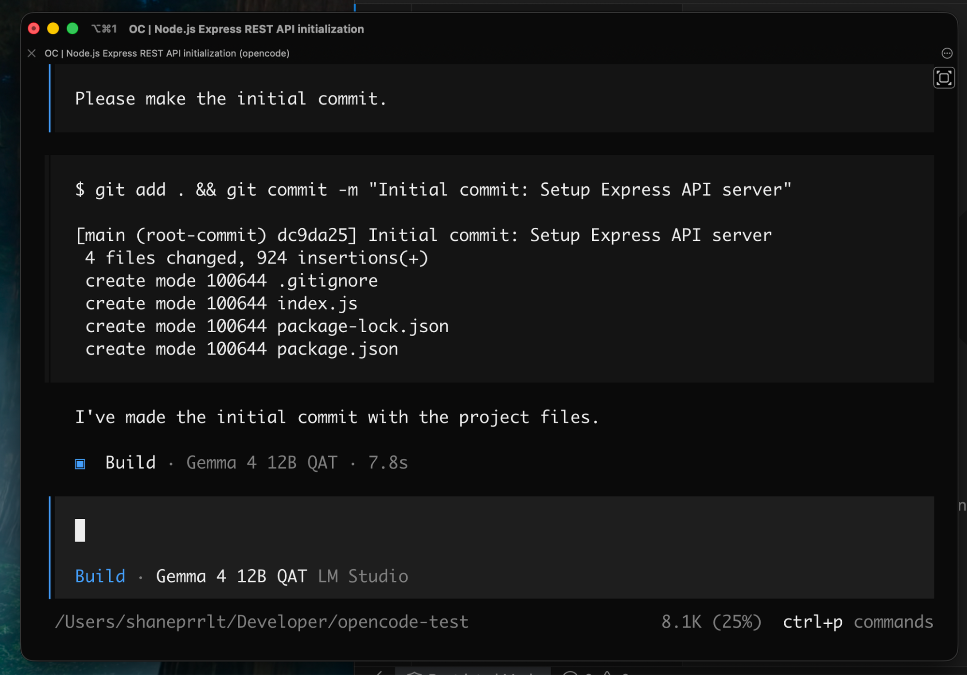Click the LM Studio provider label
This screenshot has height=675, width=967.
(x=363, y=576)
